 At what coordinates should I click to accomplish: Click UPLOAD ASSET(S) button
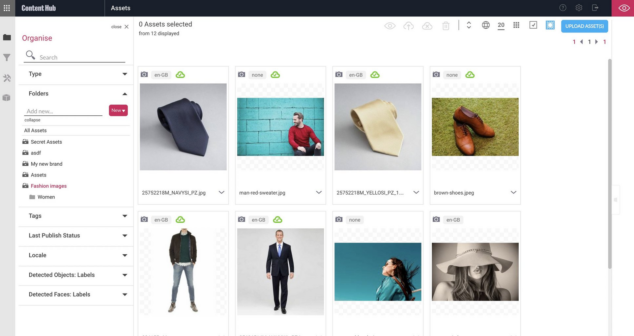pos(584,26)
